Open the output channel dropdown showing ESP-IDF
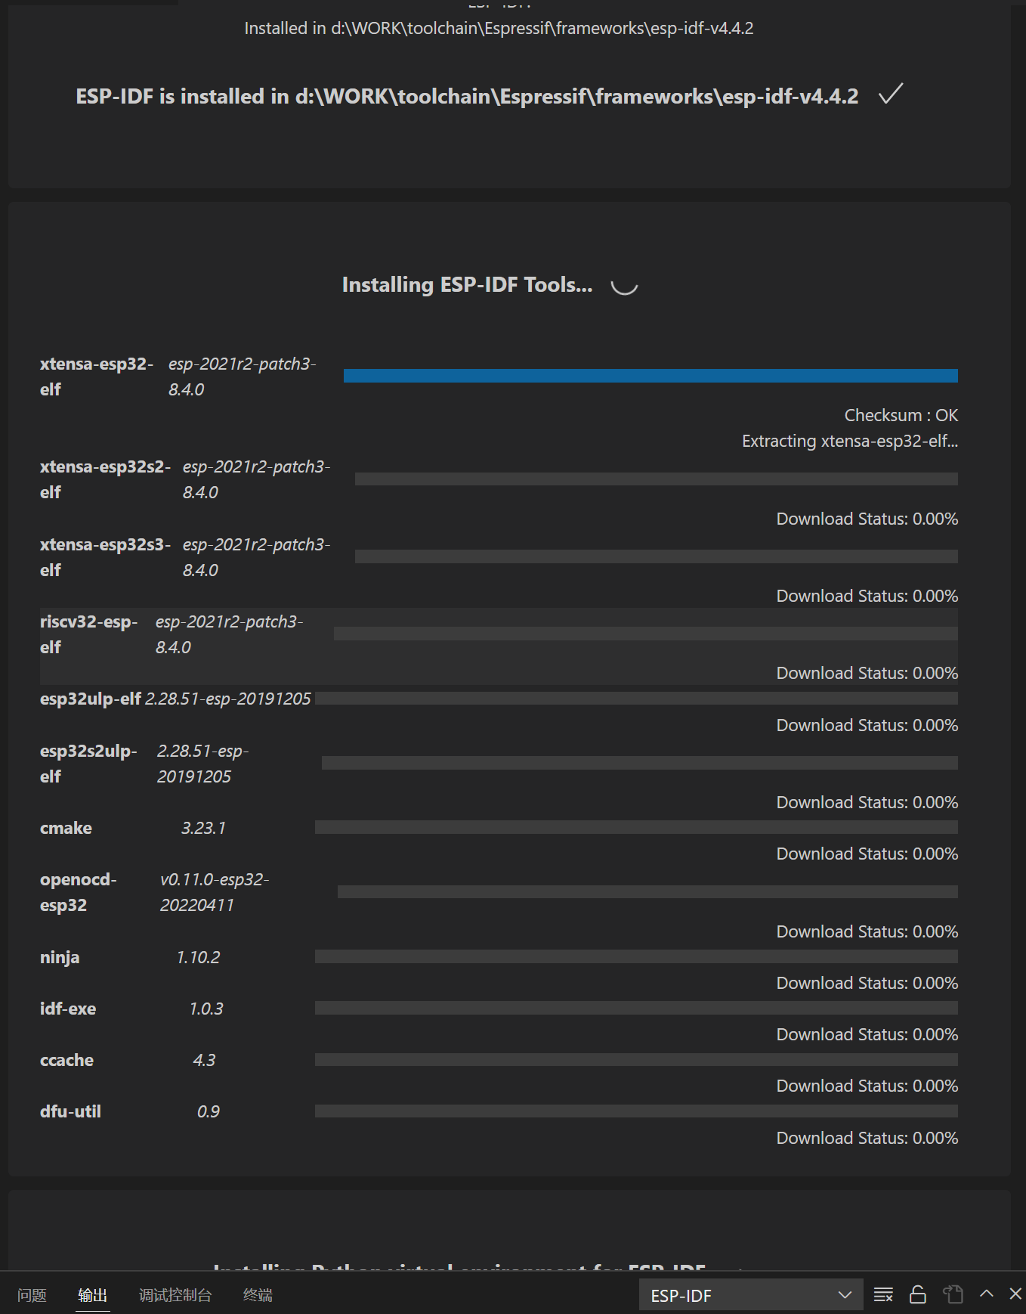The width and height of the screenshot is (1026, 1314). coord(750,1294)
